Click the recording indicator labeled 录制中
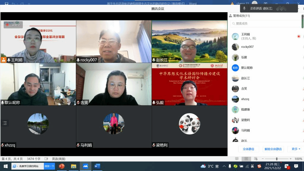Viewport: 304px width, 171px height. pos(13,25)
